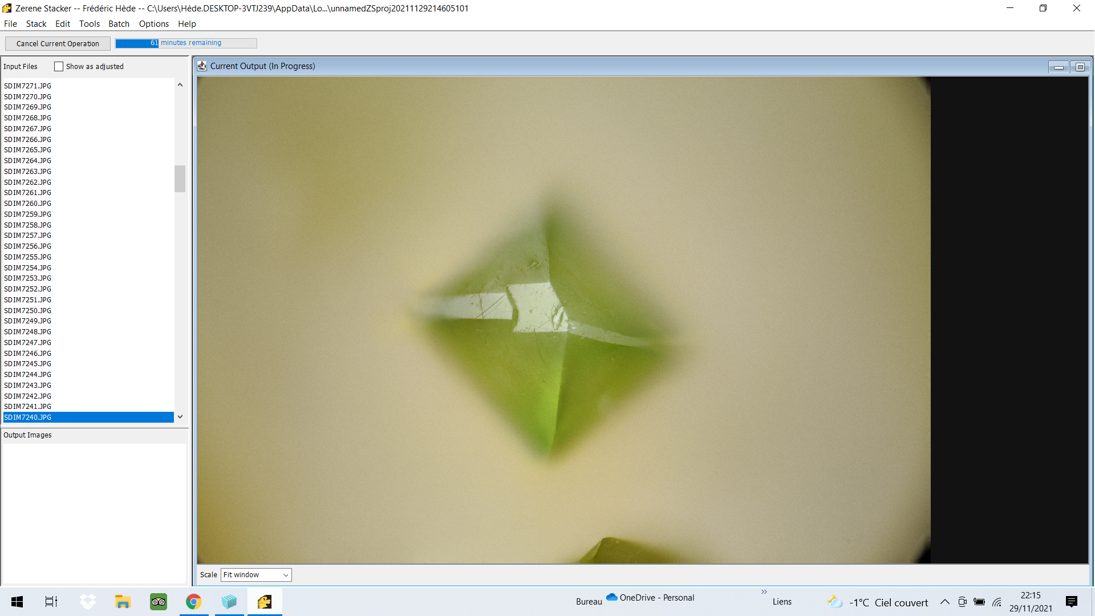
Task: Click the Zerene Stacker taskbar icon
Action: pos(265,602)
